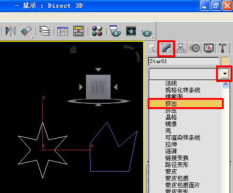Switch to the Modify panel tab
233x193 pixels.
pos(166,48)
